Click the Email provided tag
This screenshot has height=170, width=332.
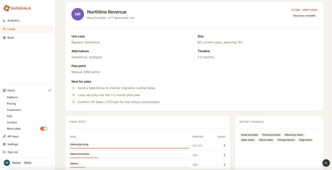[250, 135]
